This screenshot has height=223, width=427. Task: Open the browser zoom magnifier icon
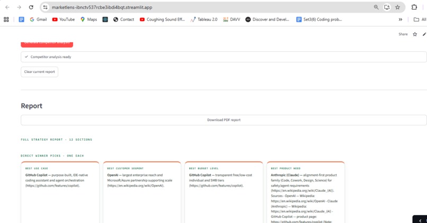point(376,7)
